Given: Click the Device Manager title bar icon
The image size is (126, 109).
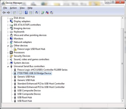Looking at the screenshot, I should click(x=3, y=3).
